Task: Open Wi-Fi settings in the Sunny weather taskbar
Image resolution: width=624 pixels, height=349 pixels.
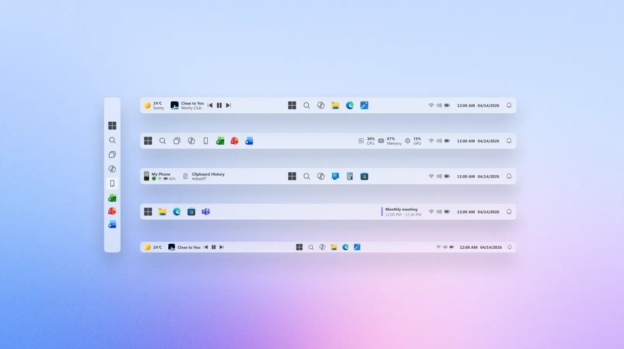Action: point(431,105)
